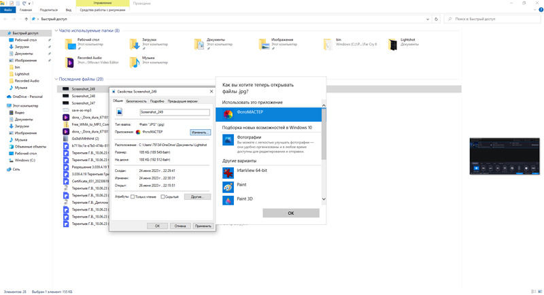Collapse Часто используемые папки group
The width and height of the screenshot is (544, 295).
56,31
